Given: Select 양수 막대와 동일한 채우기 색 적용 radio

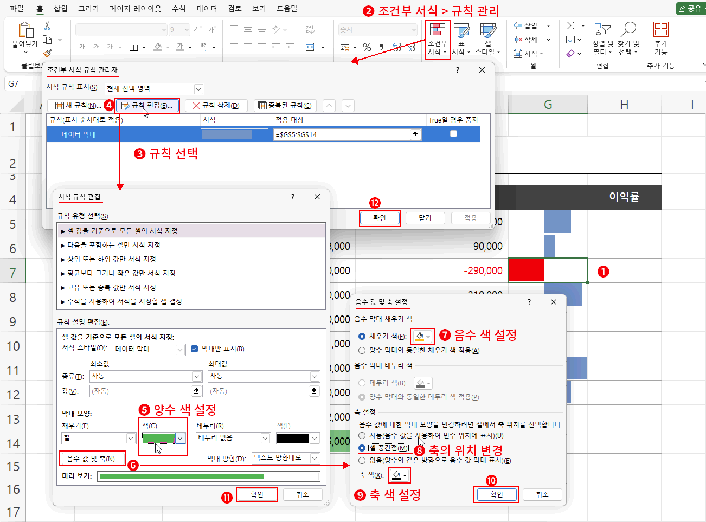Looking at the screenshot, I should tap(362, 350).
